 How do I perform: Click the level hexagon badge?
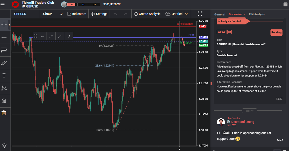click(x=64, y=4)
